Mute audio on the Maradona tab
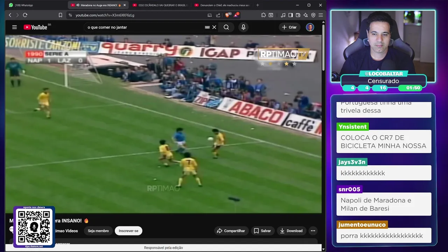This screenshot has height=252, width=448. [78, 5]
